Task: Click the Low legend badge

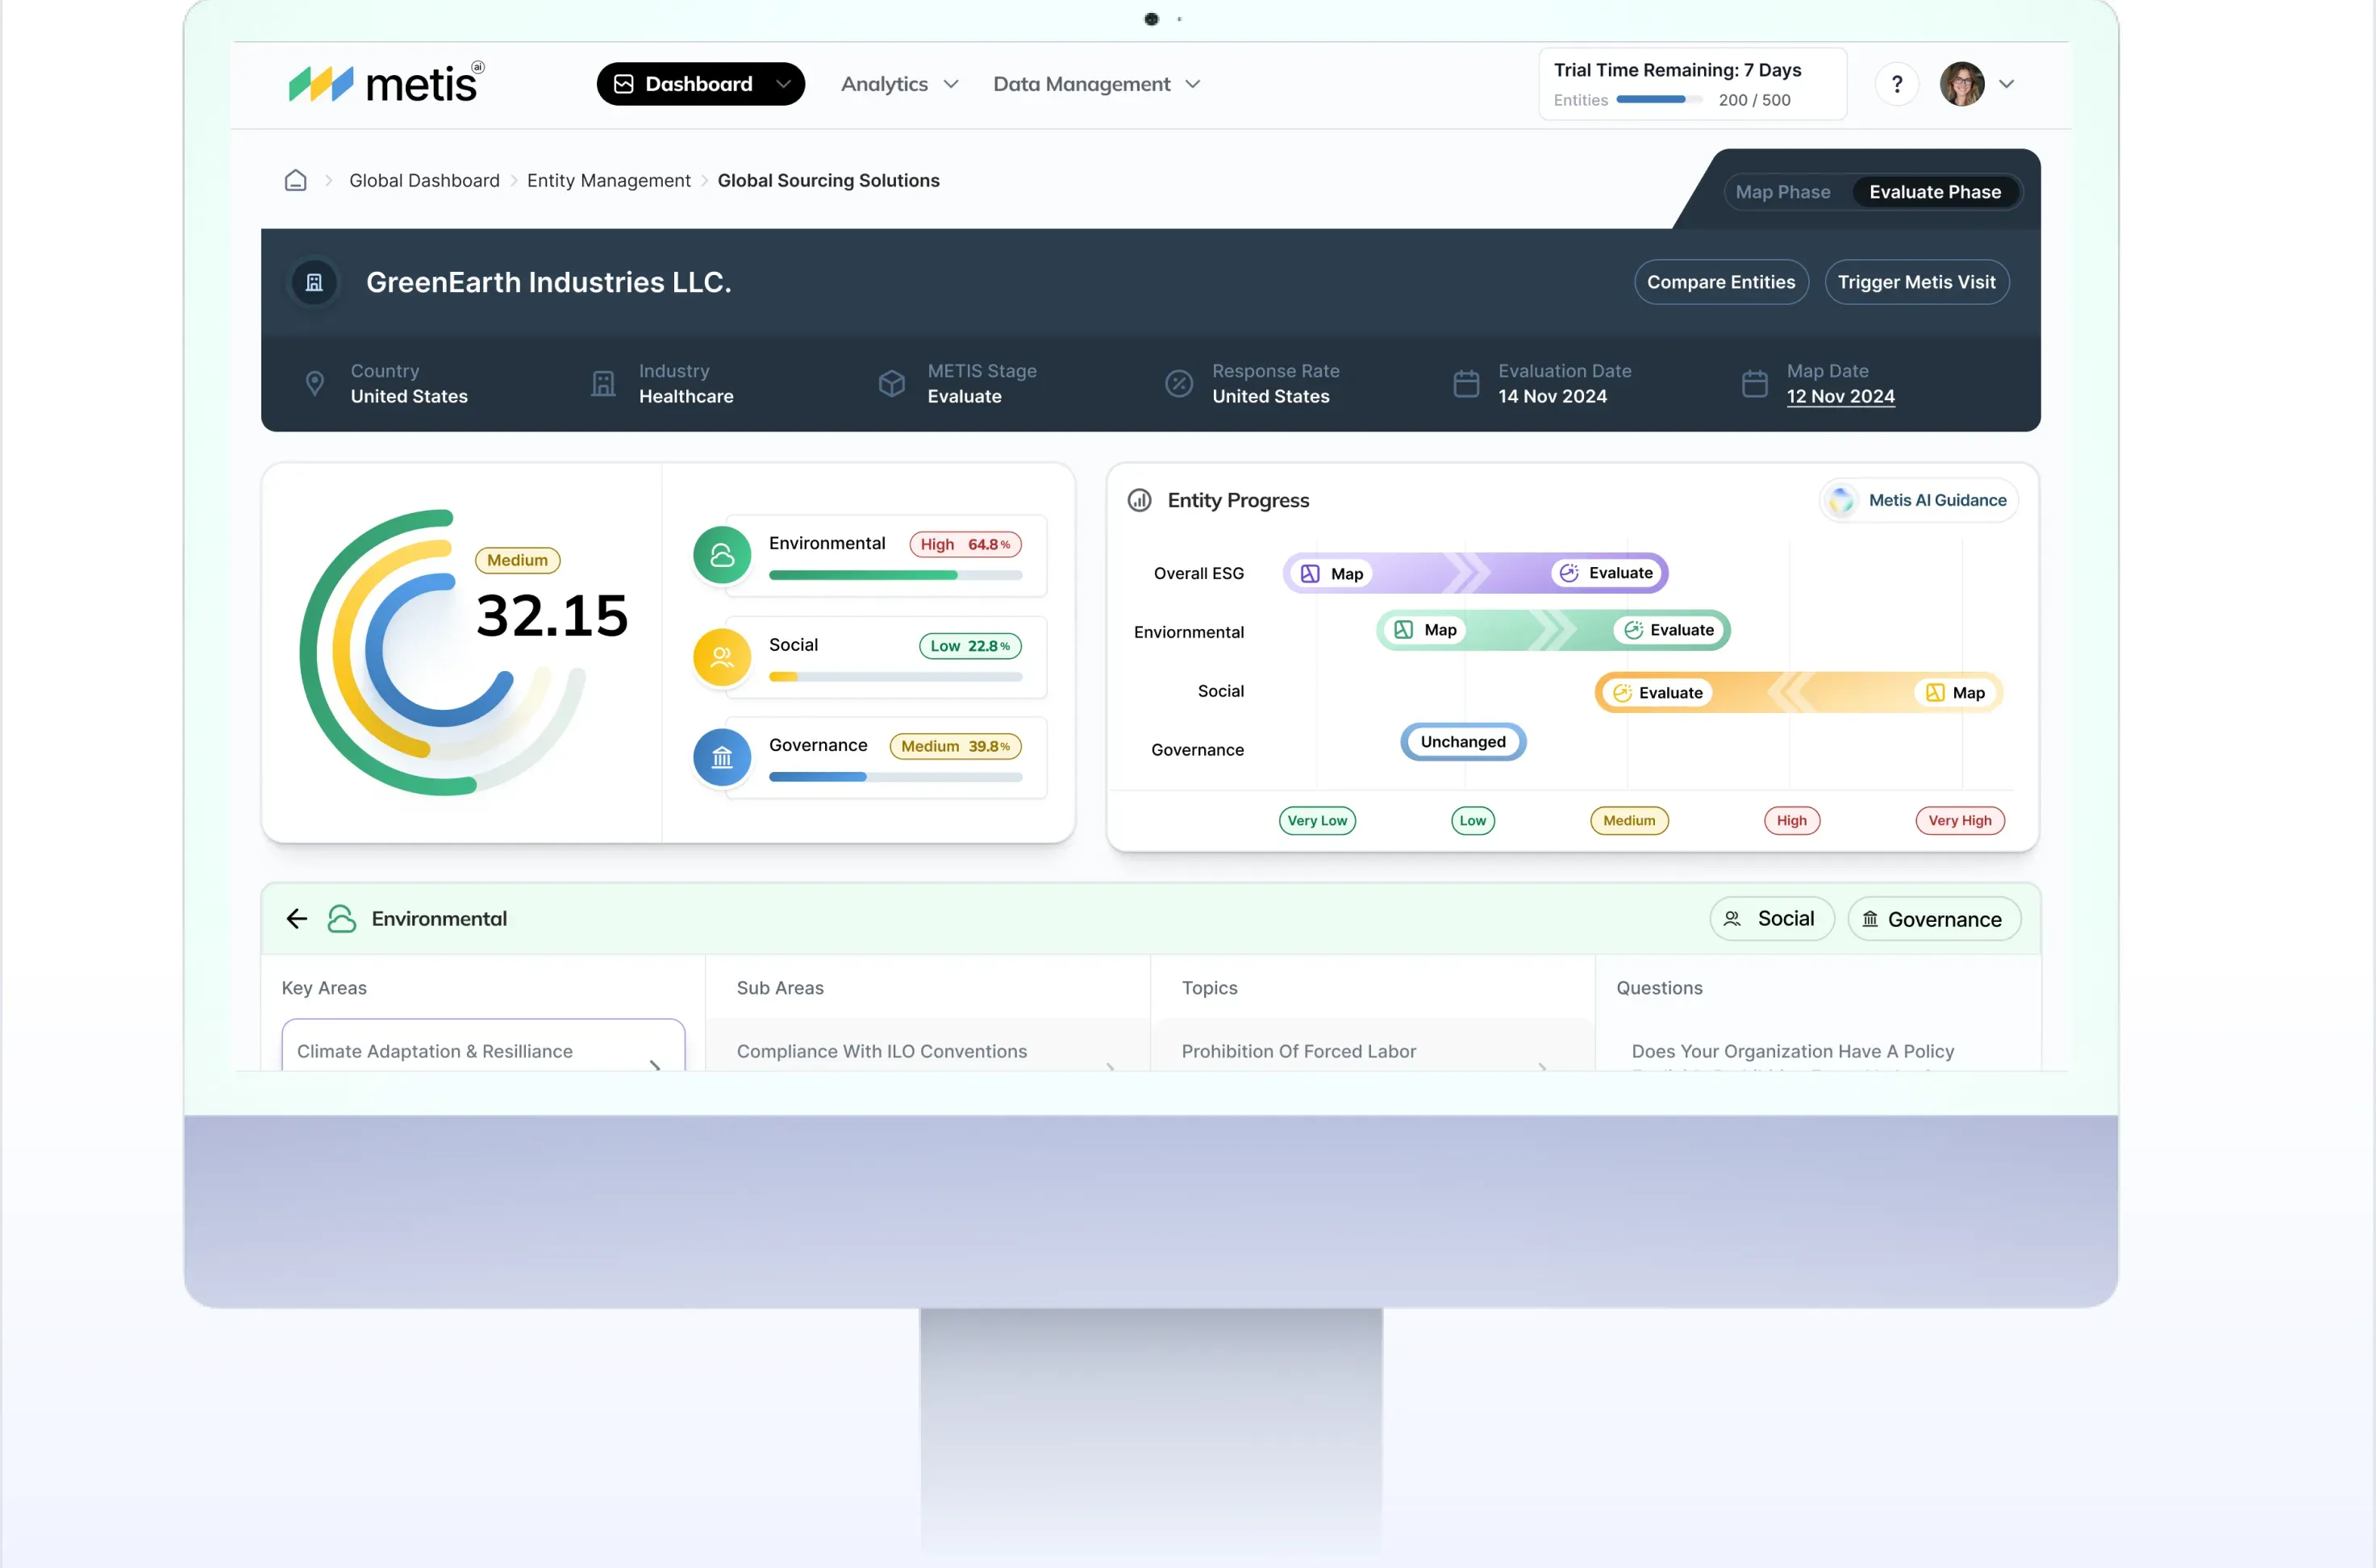Action: click(1472, 820)
